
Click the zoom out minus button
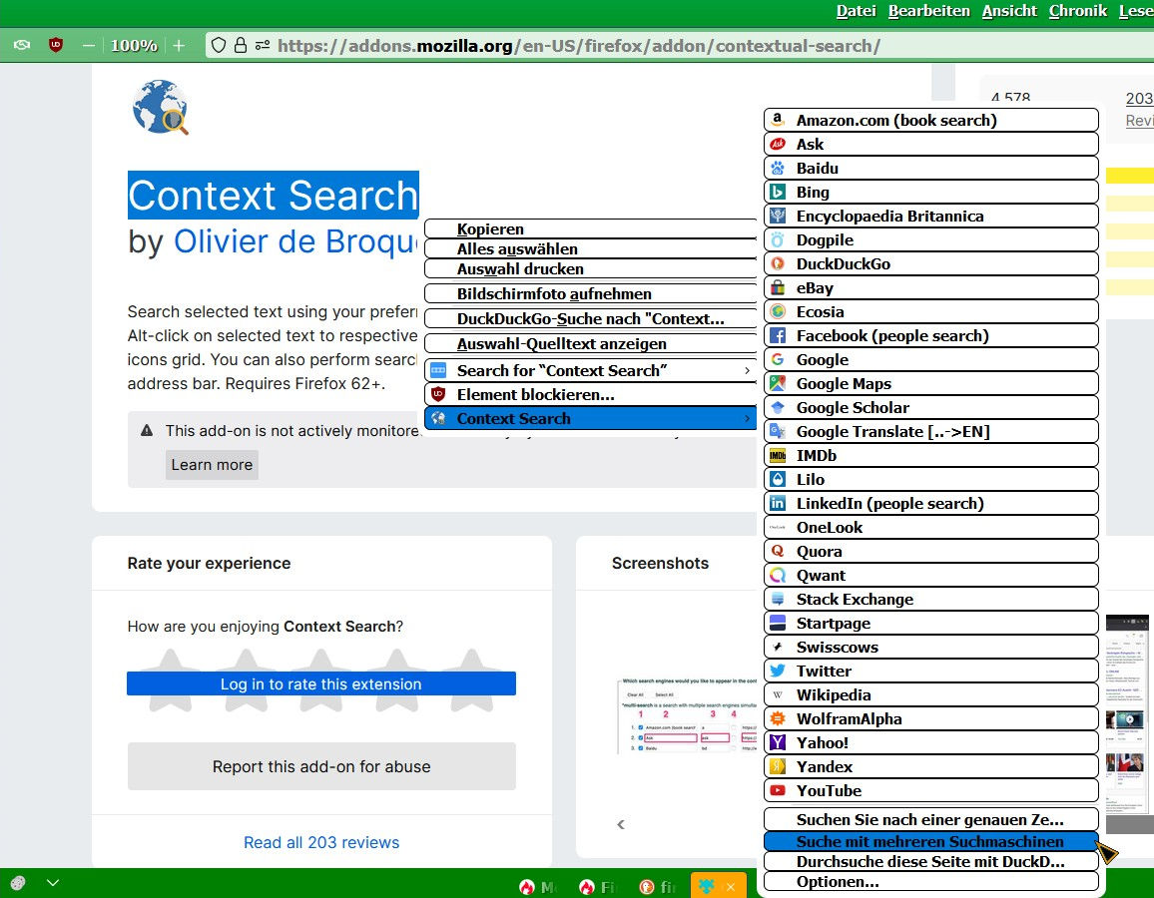click(88, 46)
